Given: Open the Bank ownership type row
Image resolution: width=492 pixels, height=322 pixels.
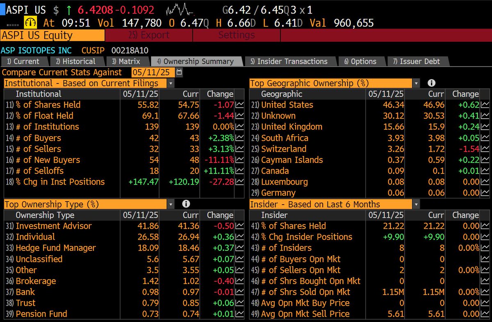Looking at the screenshot, I should (x=124, y=292).
